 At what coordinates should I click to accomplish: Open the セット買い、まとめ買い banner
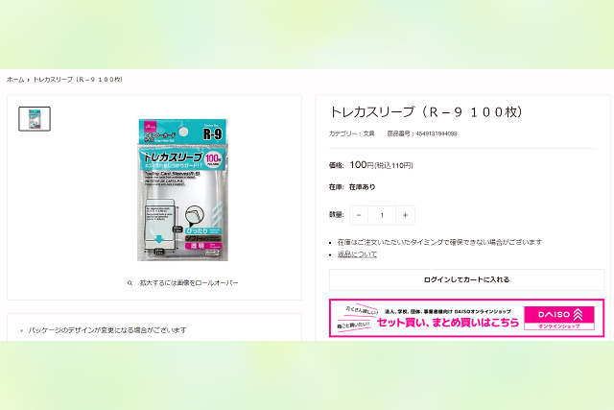tap(467, 318)
